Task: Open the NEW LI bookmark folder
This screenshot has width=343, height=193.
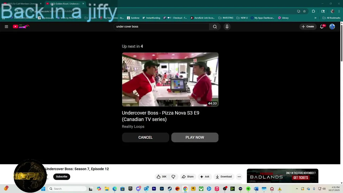Action: click(242, 18)
